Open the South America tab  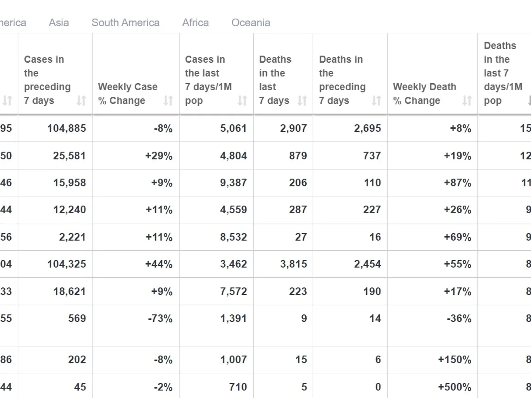coord(126,23)
